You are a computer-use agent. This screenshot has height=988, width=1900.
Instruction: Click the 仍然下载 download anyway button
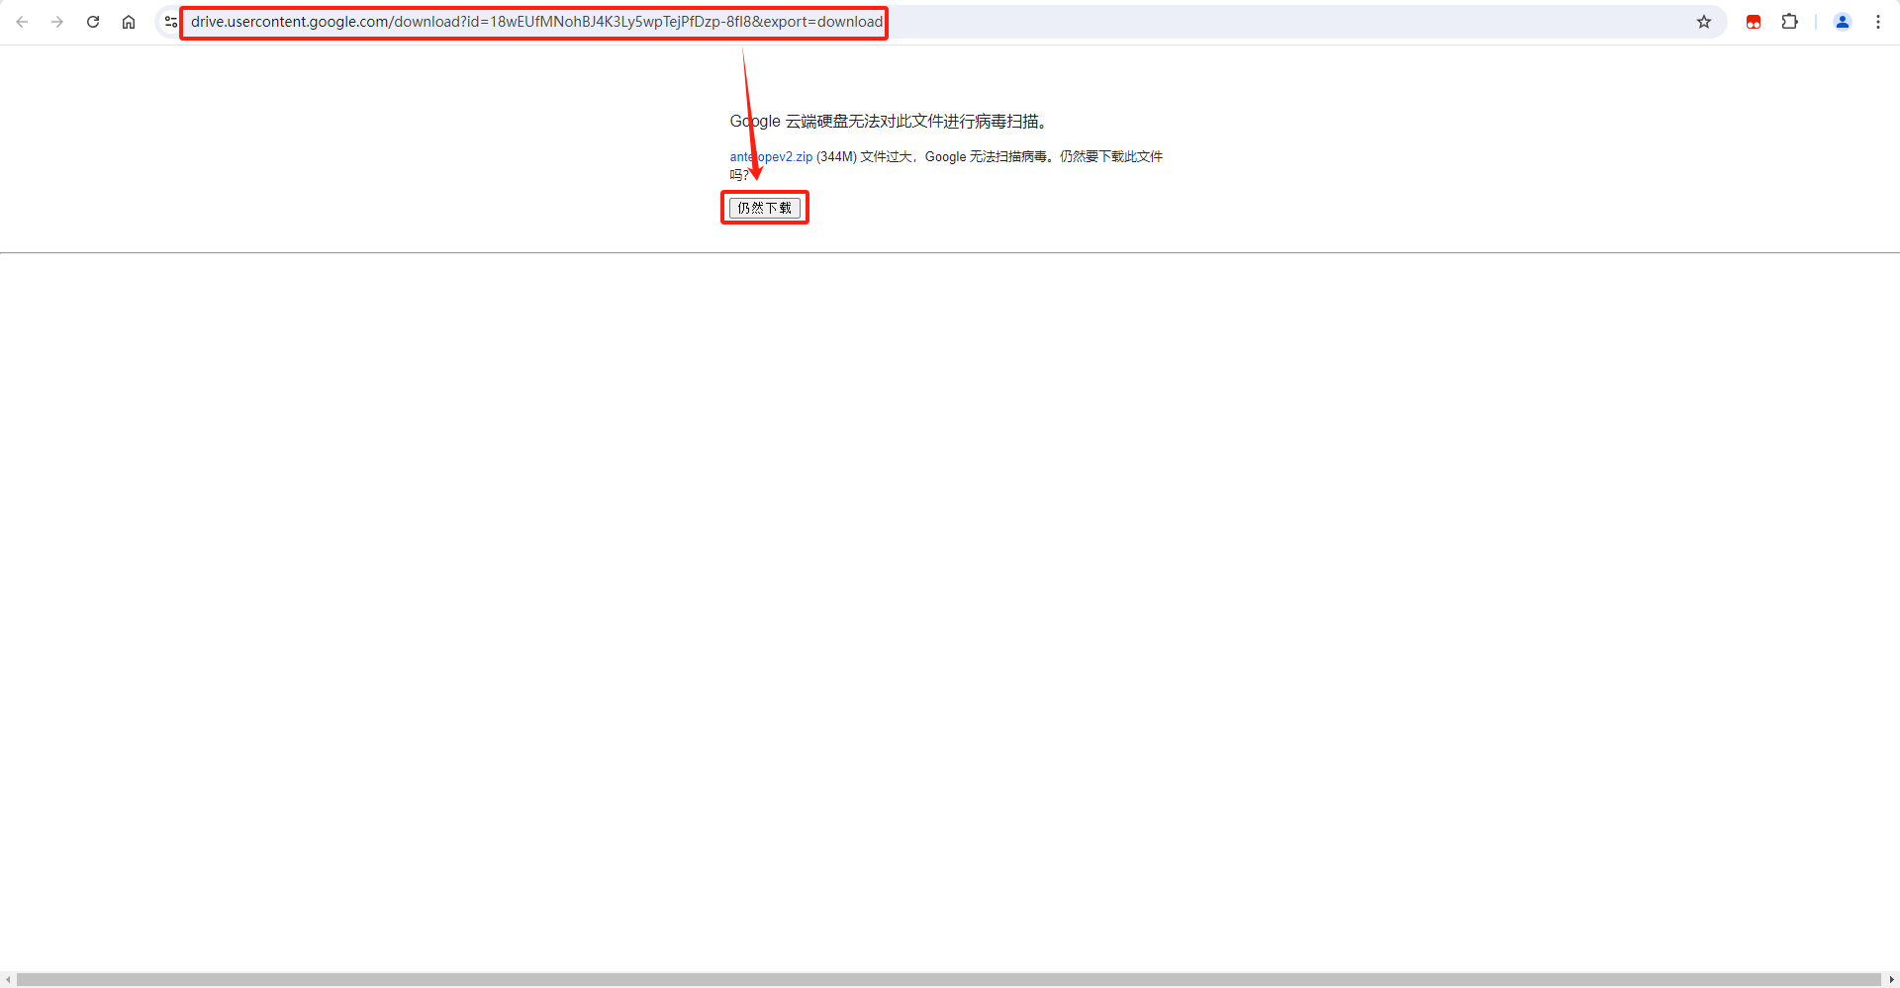pyautogui.click(x=765, y=208)
